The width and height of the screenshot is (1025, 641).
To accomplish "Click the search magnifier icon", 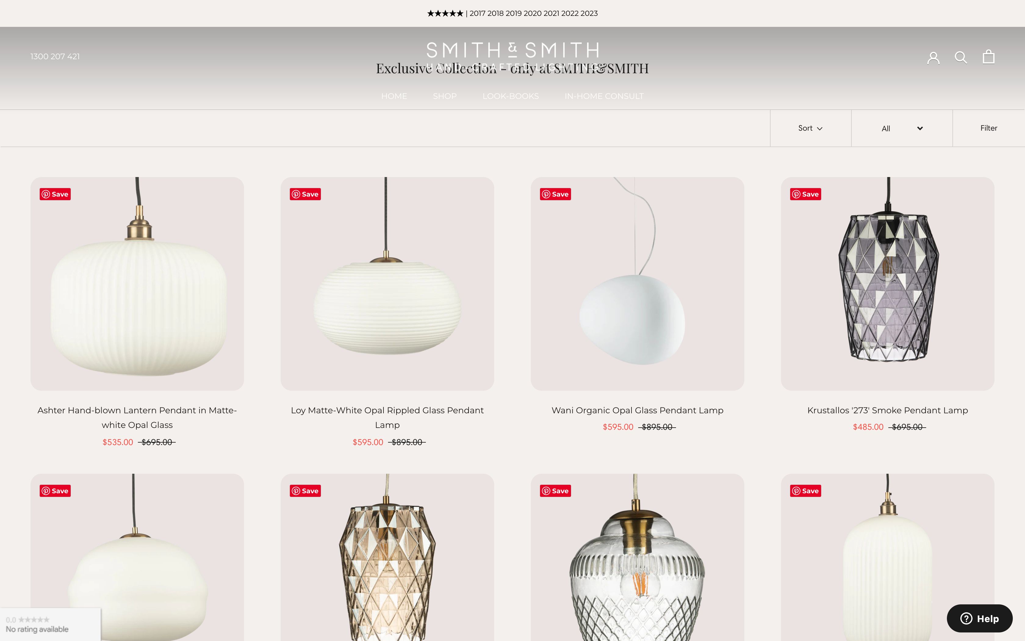I will [961, 57].
